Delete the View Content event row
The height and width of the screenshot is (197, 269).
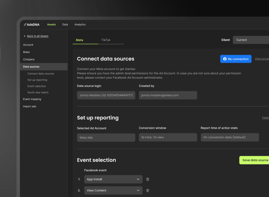(148, 190)
